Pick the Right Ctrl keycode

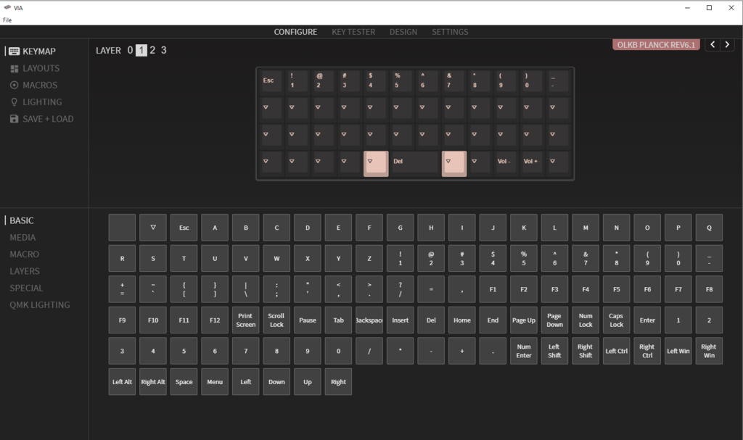coord(647,351)
